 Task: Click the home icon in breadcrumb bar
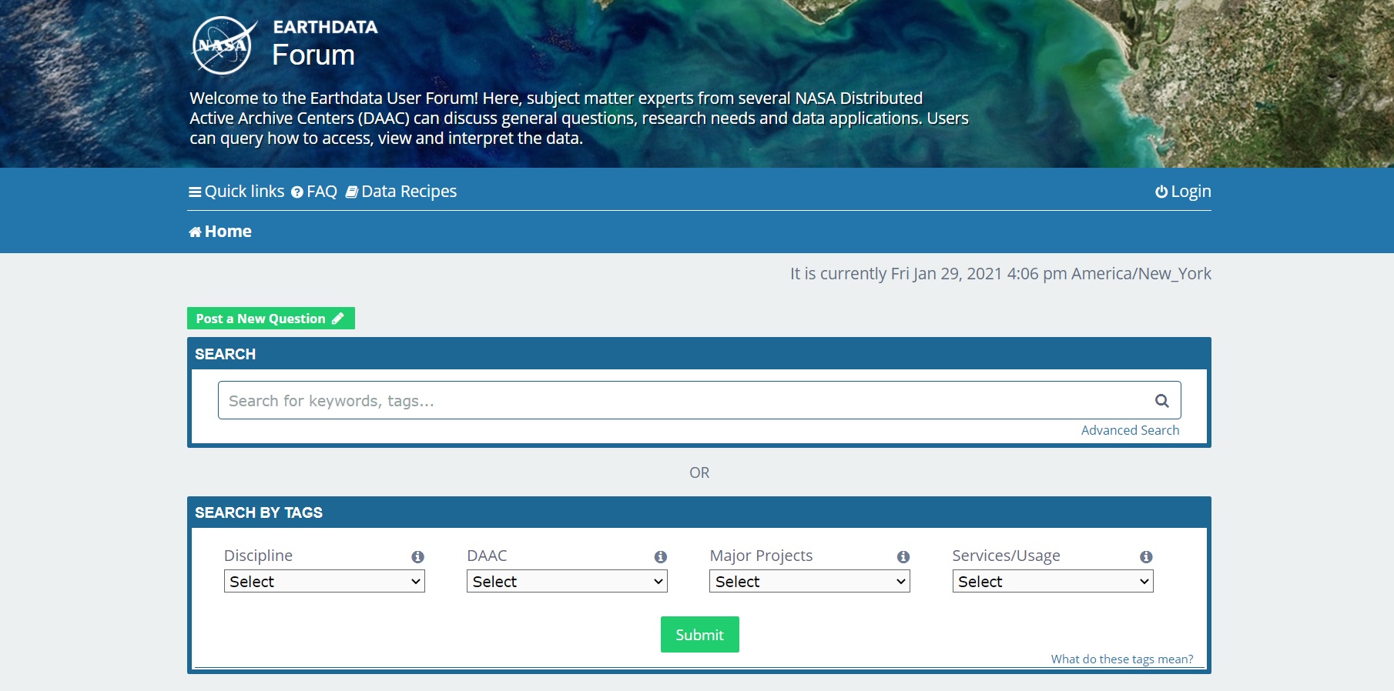(195, 232)
